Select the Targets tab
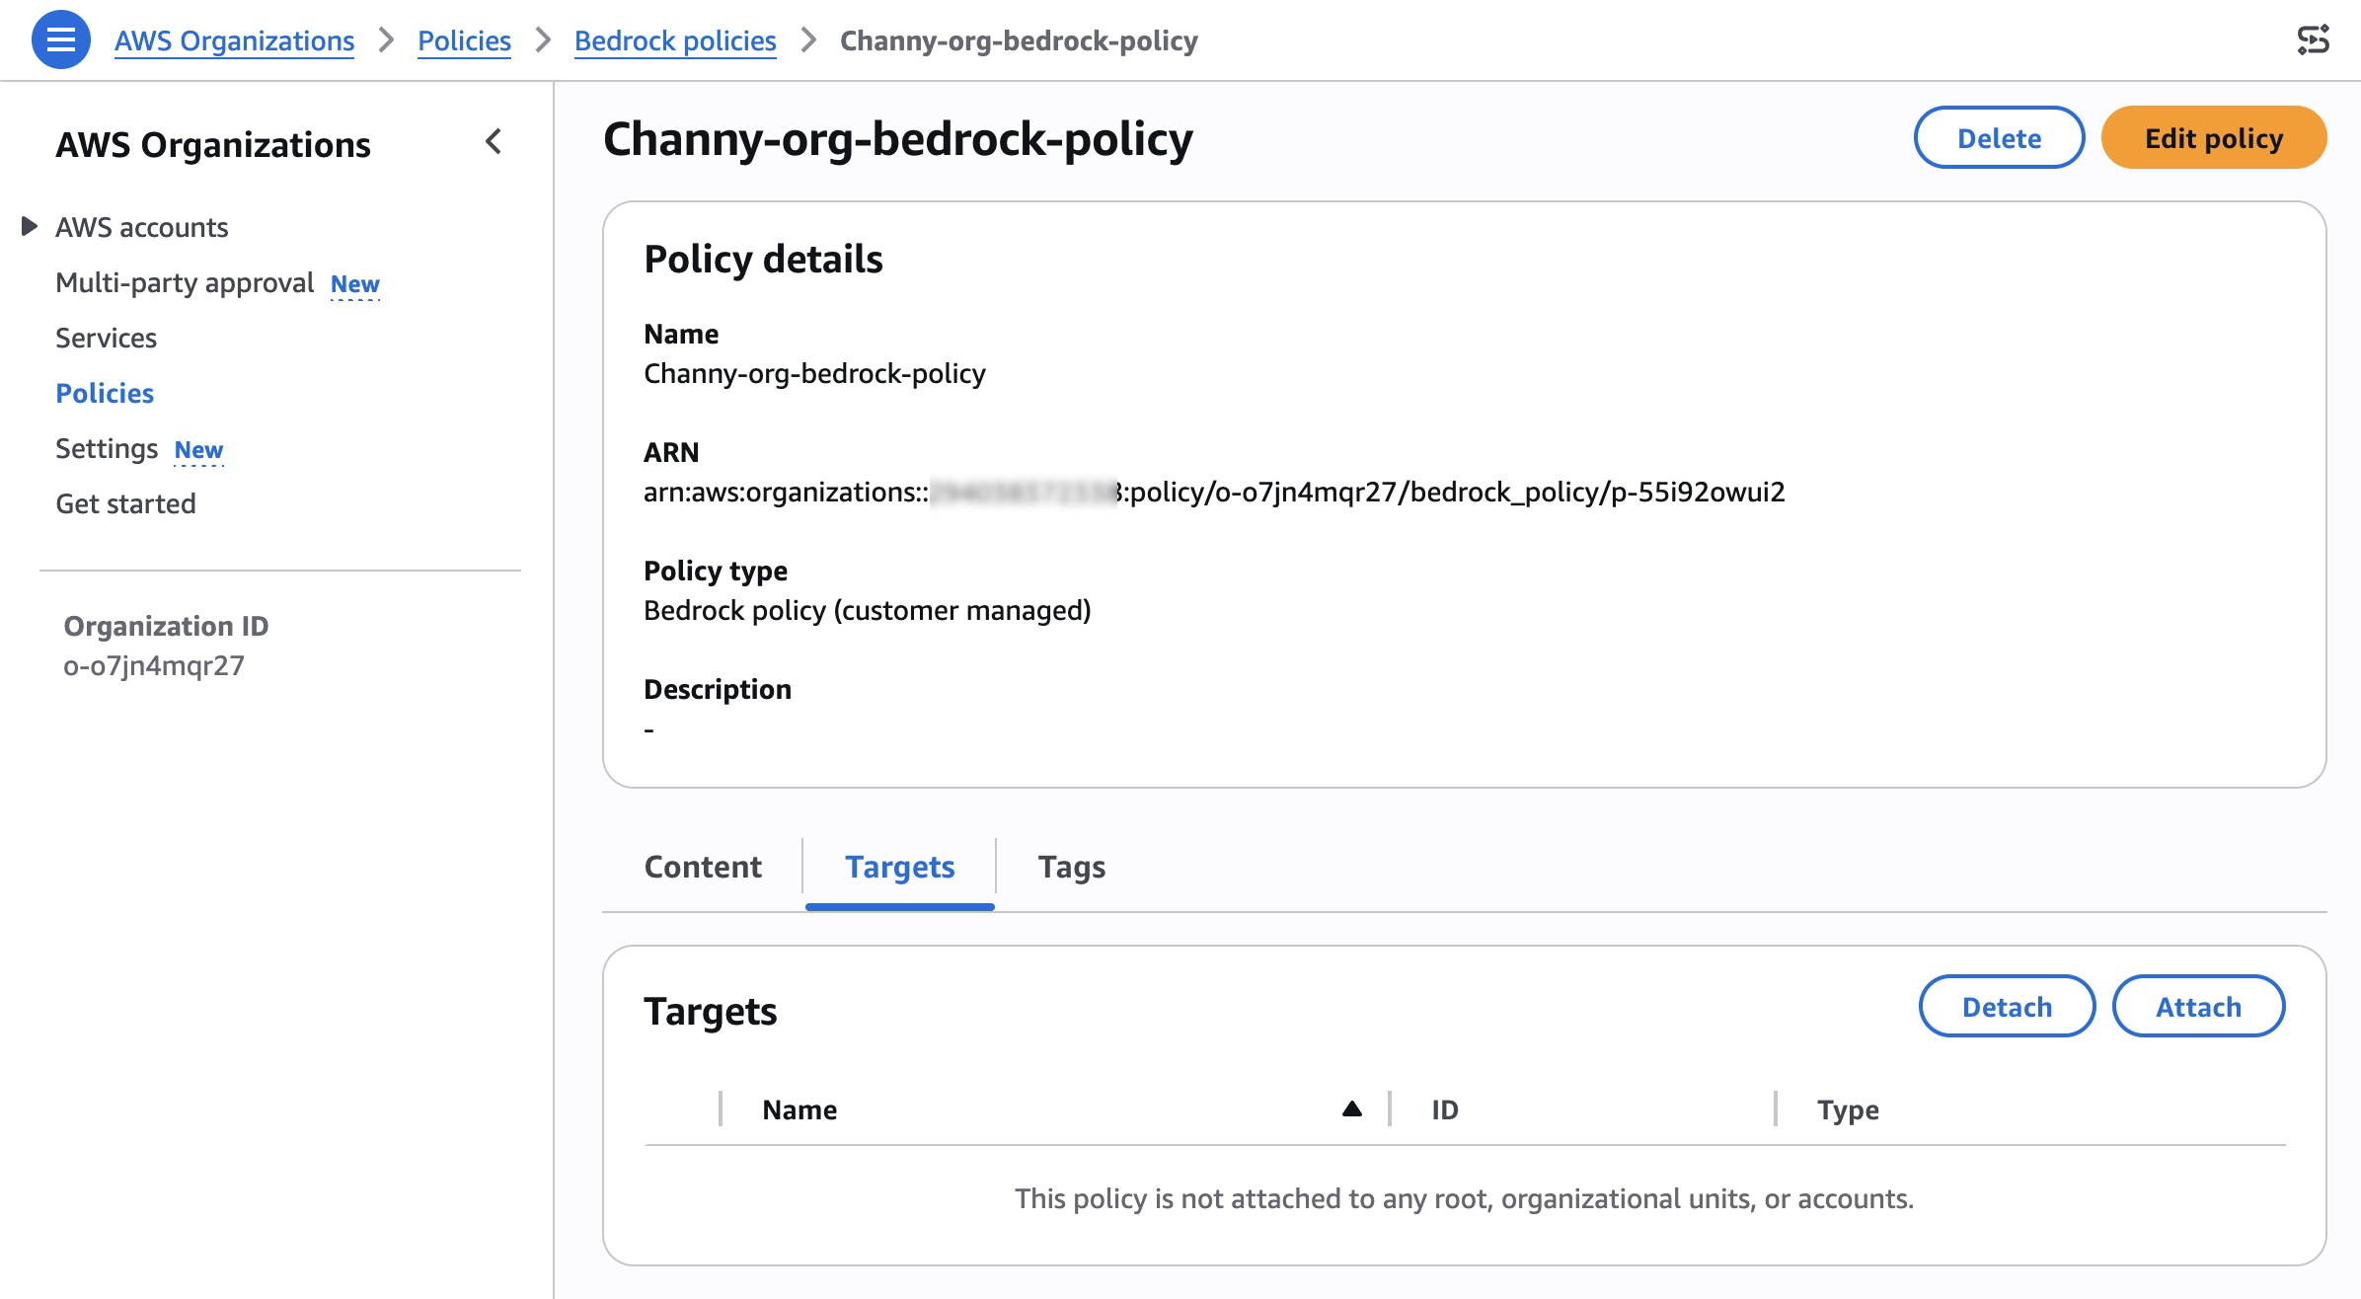Screen dimensions: 2361x1299 899,867
